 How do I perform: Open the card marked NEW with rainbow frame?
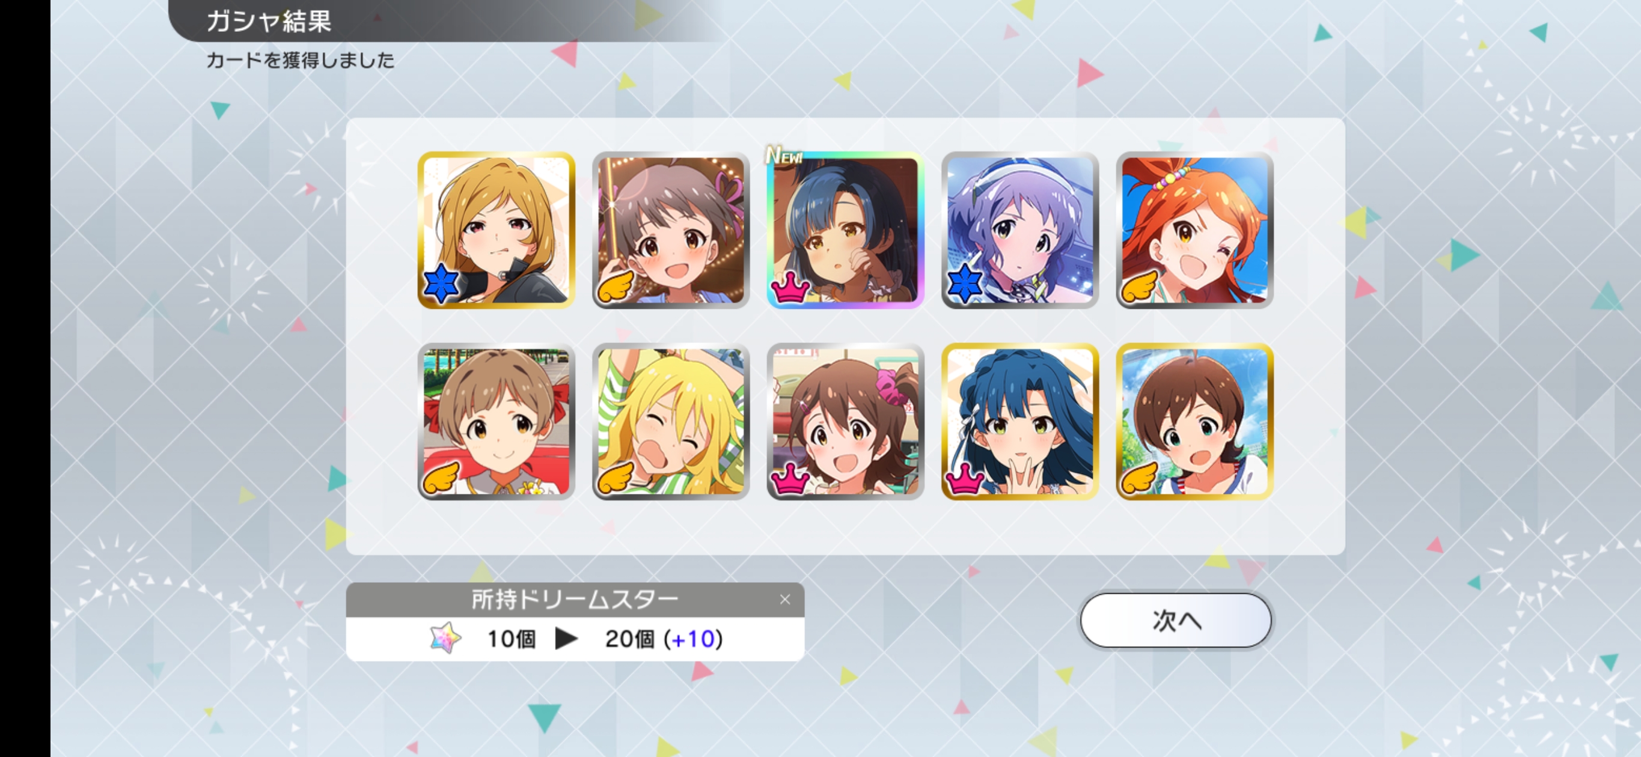pos(845,230)
